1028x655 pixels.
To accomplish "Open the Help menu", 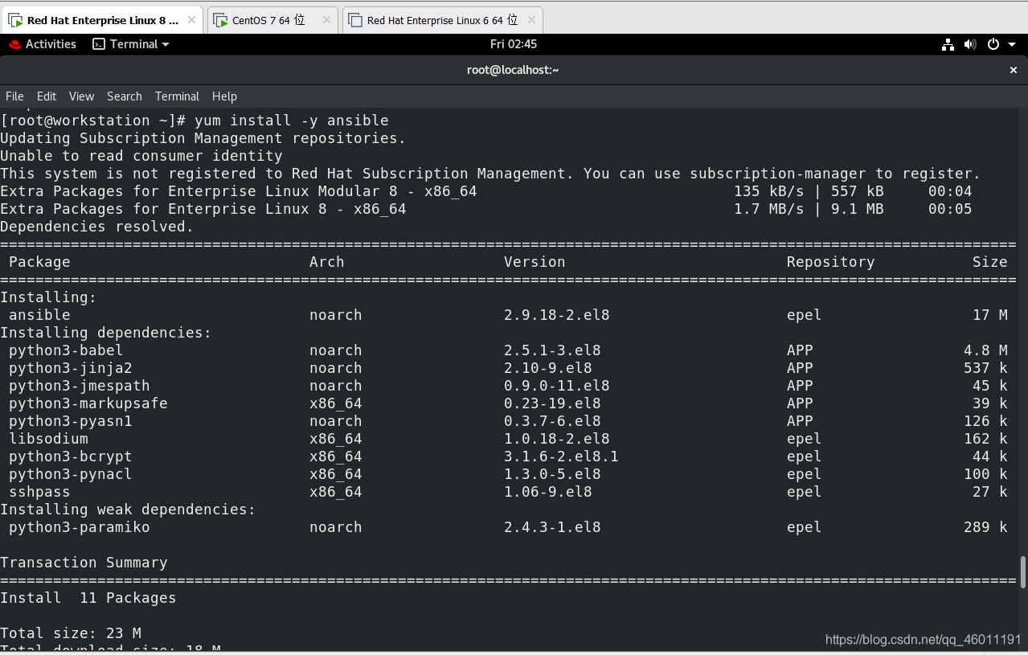I will tap(224, 96).
